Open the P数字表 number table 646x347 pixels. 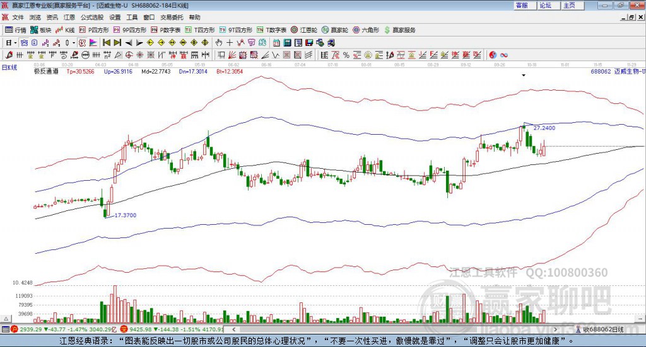coord(166,30)
